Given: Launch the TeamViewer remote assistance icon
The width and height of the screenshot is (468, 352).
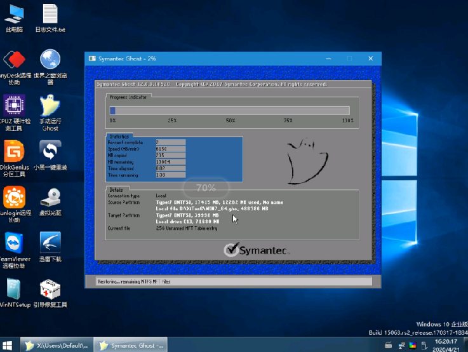Looking at the screenshot, I should tap(14, 243).
